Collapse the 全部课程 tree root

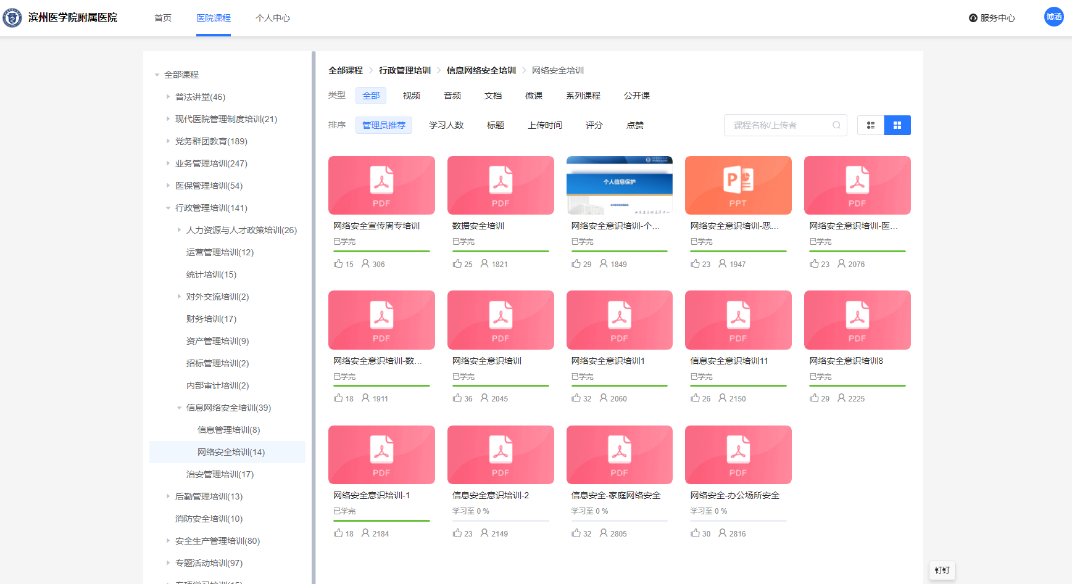(157, 75)
